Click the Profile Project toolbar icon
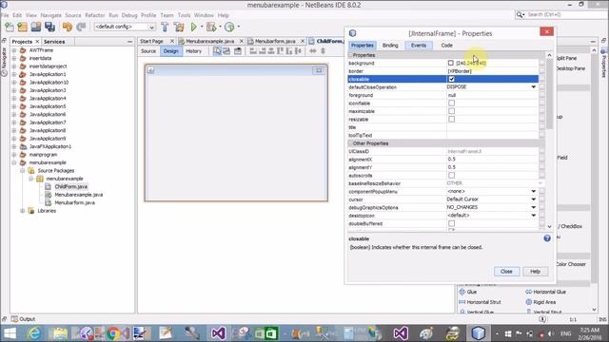The height and width of the screenshot is (342, 609). pyautogui.click(x=229, y=27)
